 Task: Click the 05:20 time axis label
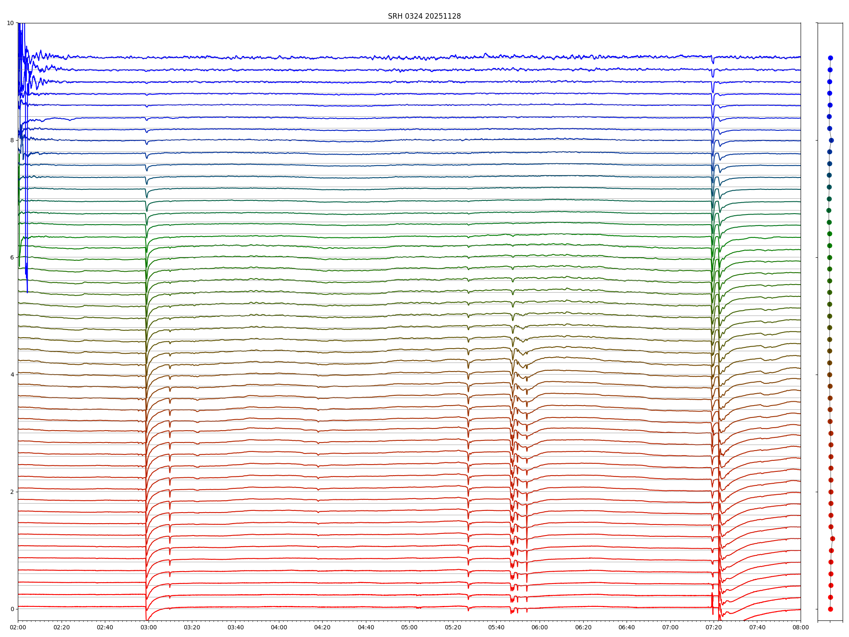tap(453, 627)
